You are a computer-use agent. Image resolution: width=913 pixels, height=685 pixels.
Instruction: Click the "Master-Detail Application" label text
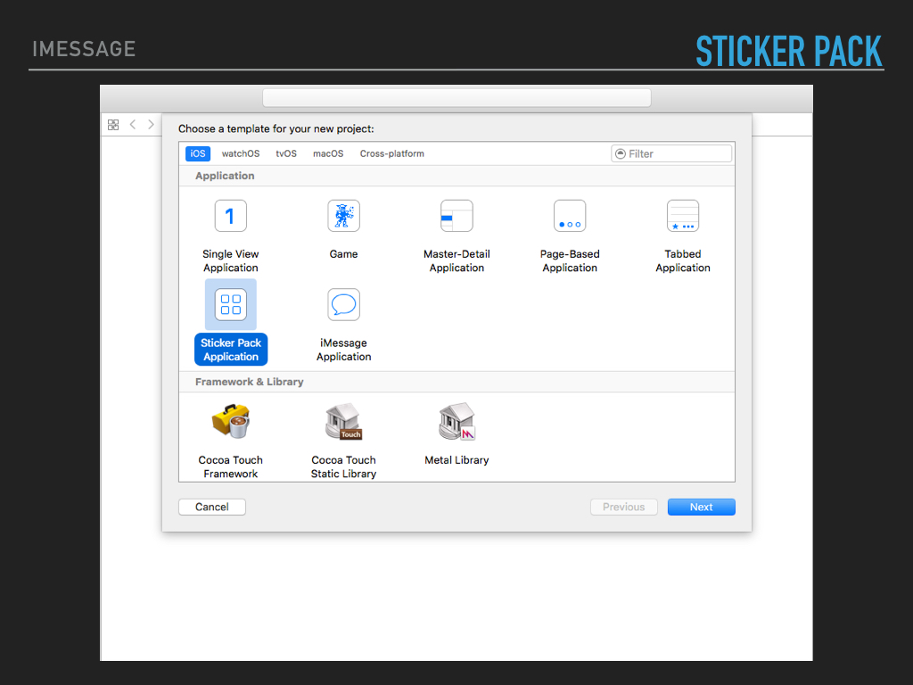tap(456, 260)
